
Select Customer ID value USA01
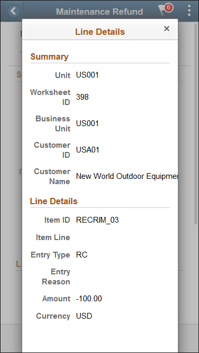[x=88, y=150]
